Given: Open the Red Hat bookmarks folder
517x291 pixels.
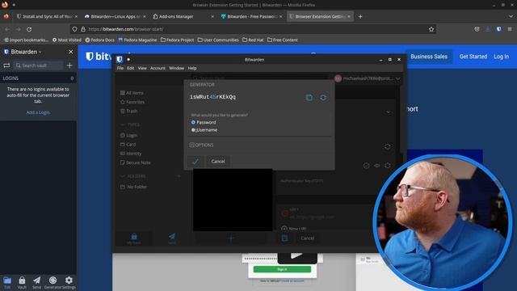Looking at the screenshot, I should [253, 40].
